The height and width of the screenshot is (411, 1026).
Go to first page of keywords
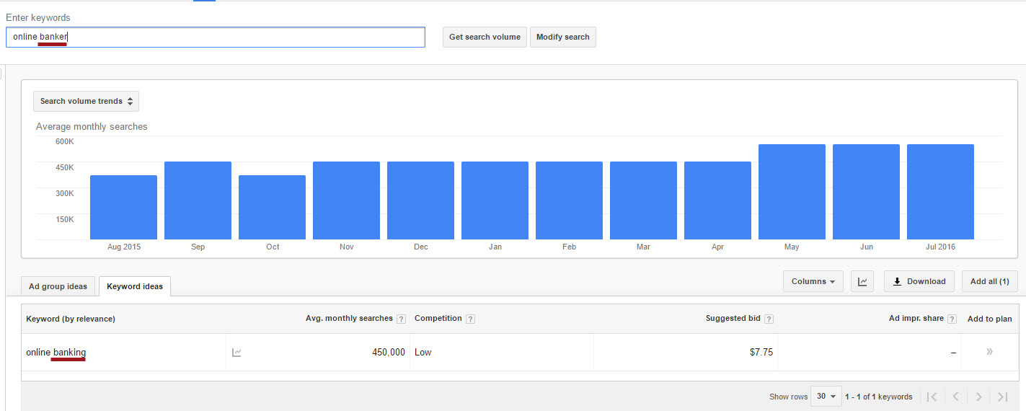tap(932, 397)
